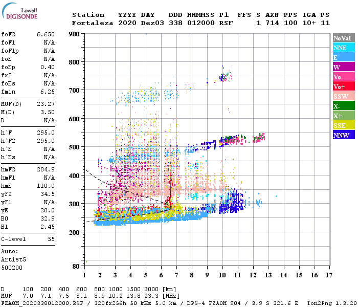Choose the NNW dark blue legend swatch

[344, 135]
